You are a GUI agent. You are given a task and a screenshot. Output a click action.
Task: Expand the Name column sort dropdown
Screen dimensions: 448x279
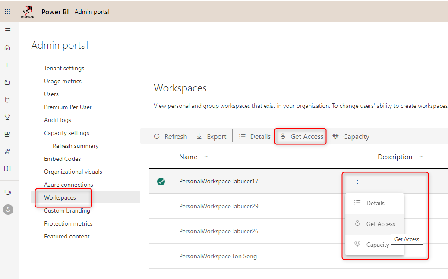[206, 157]
